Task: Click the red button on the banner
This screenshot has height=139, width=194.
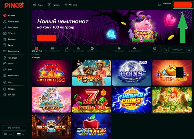Action: coord(47,38)
